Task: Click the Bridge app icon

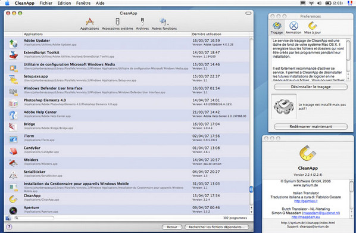Action: tap(13, 127)
